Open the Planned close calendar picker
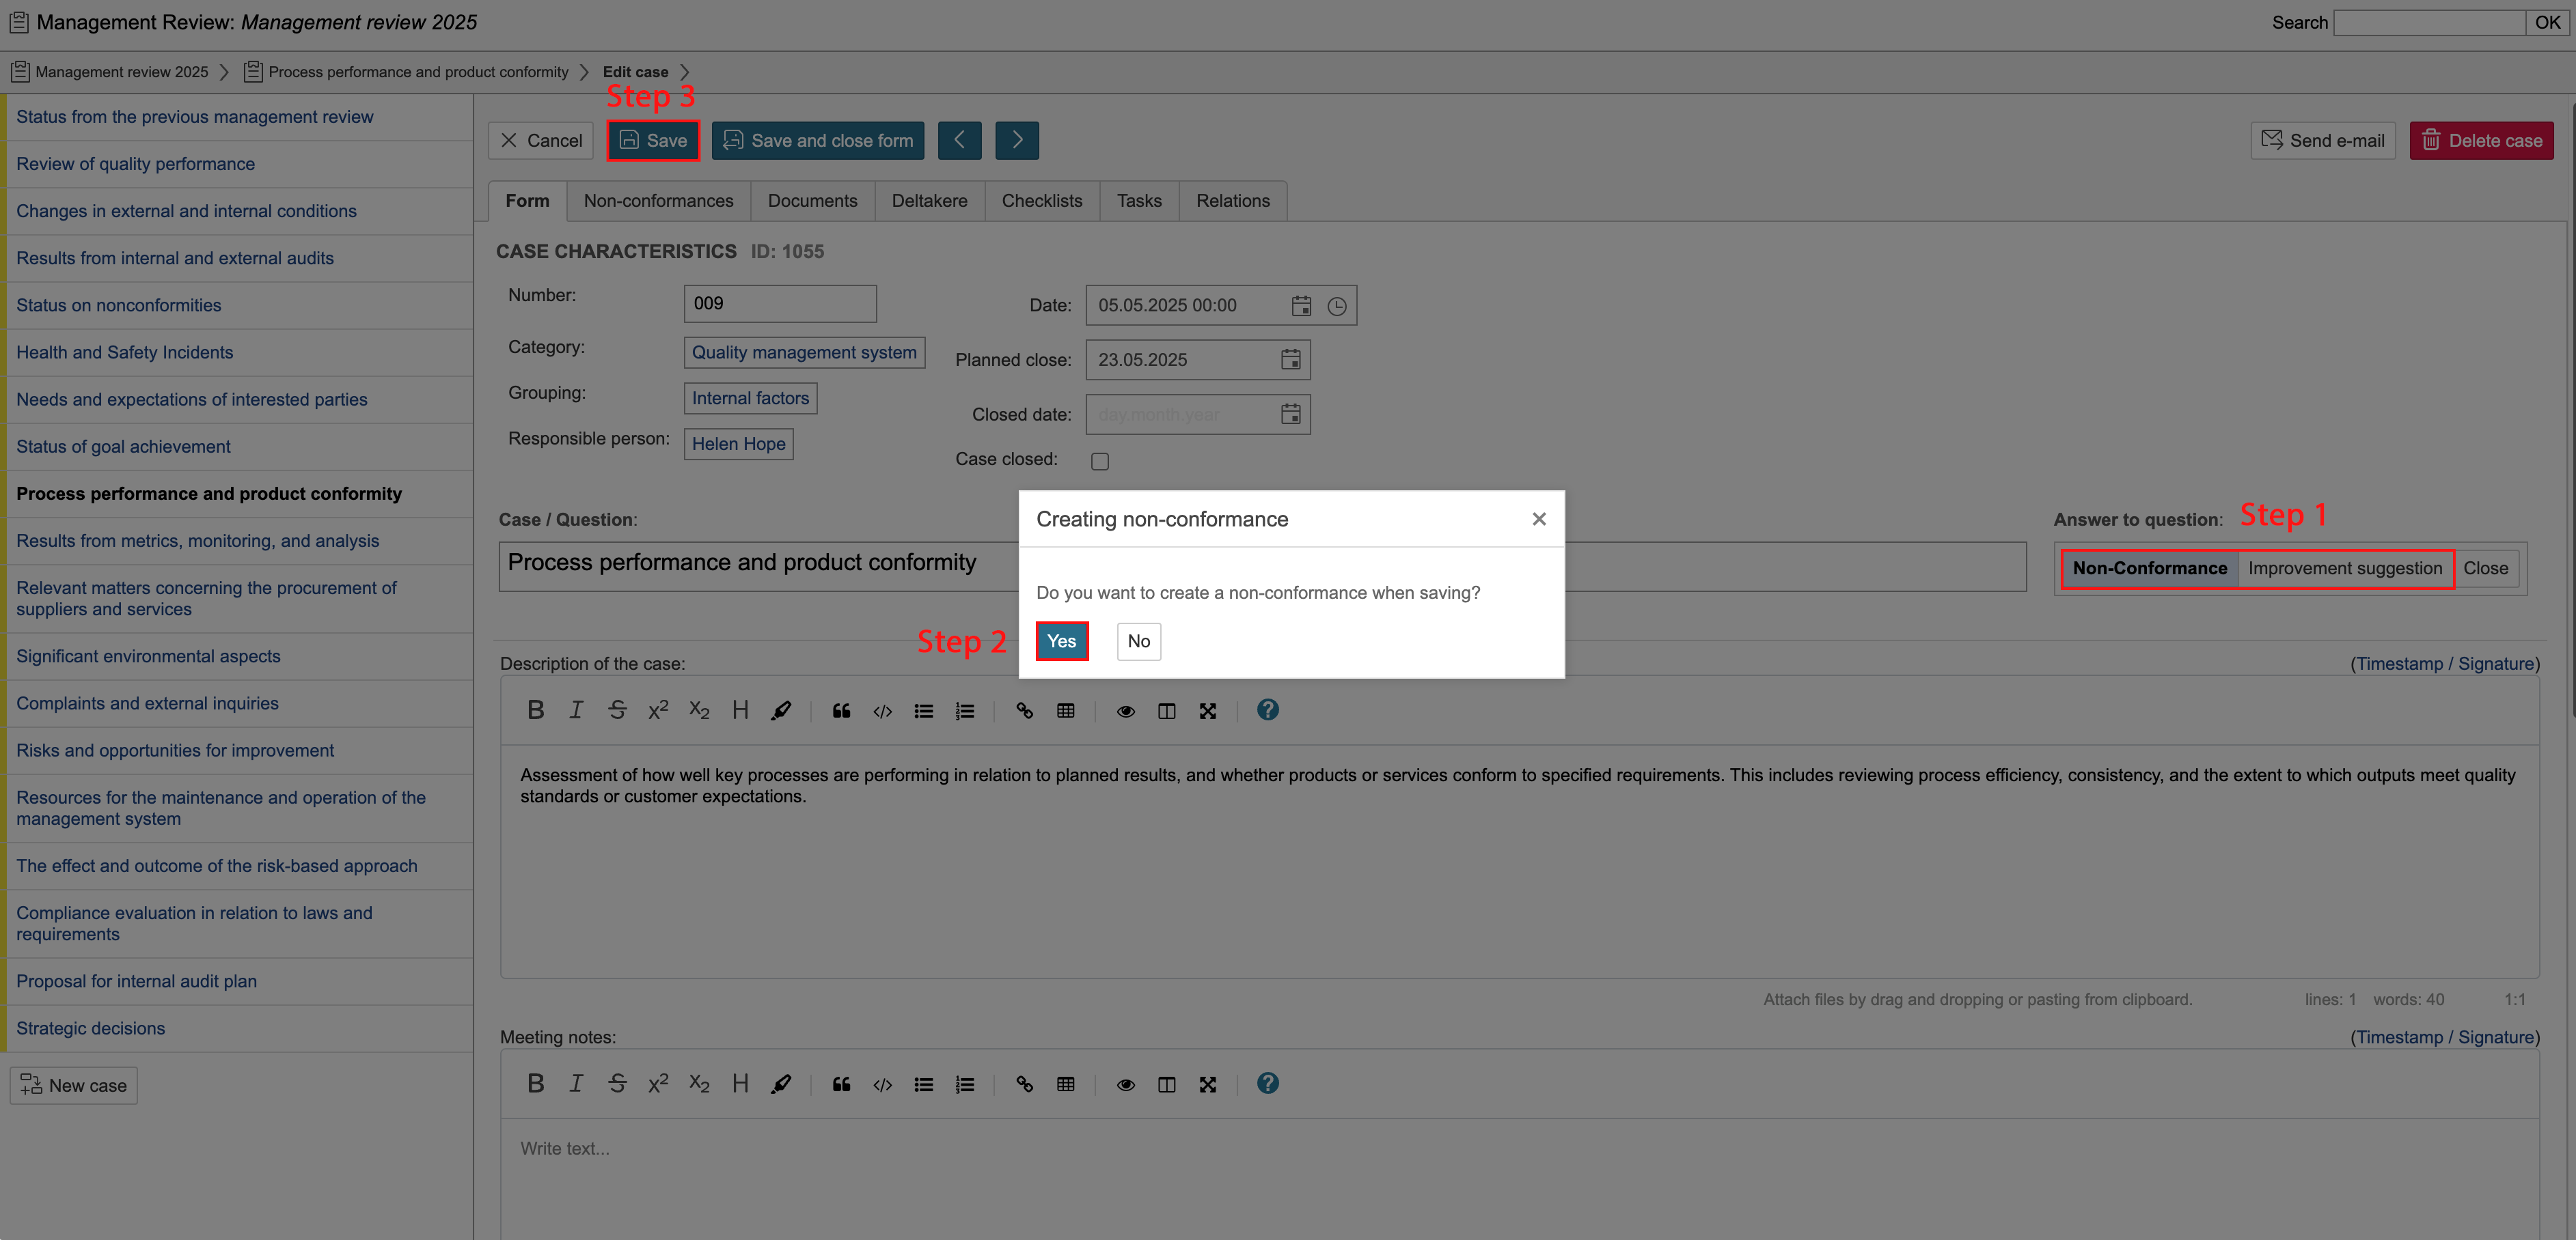The width and height of the screenshot is (2576, 1240). pos(1290,360)
